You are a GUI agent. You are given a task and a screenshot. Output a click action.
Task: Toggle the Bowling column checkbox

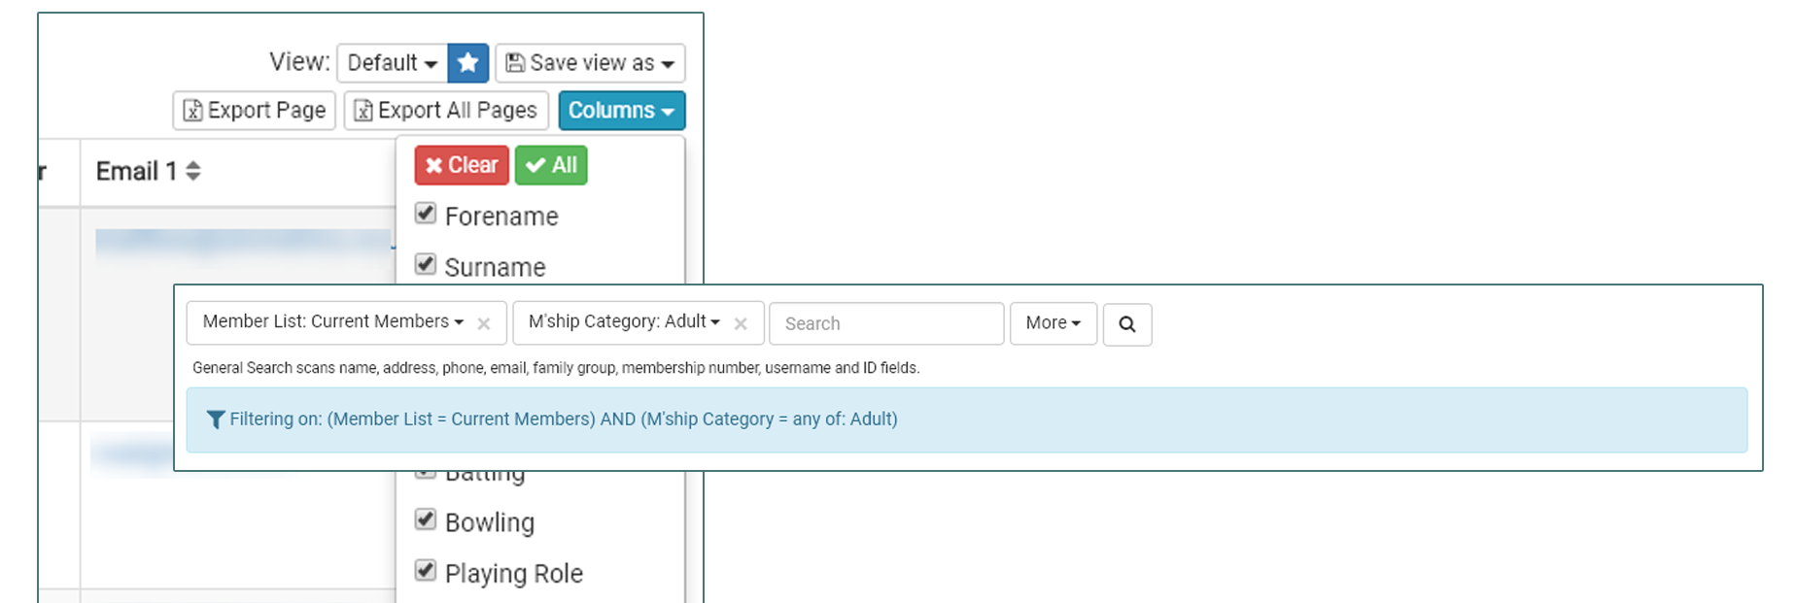426,519
